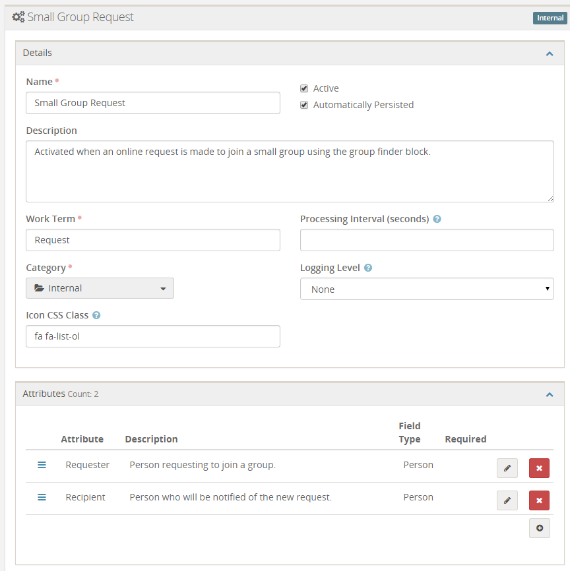This screenshot has width=570, height=571.
Task: Add a new attribute with plus button
Action: [x=539, y=528]
